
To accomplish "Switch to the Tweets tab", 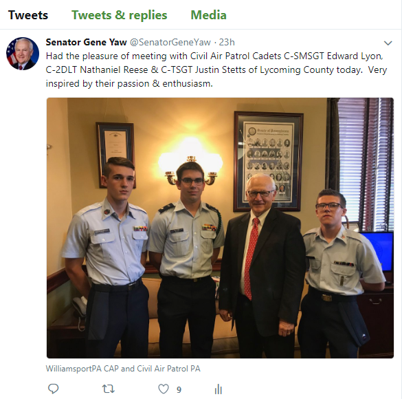I will (28, 15).
